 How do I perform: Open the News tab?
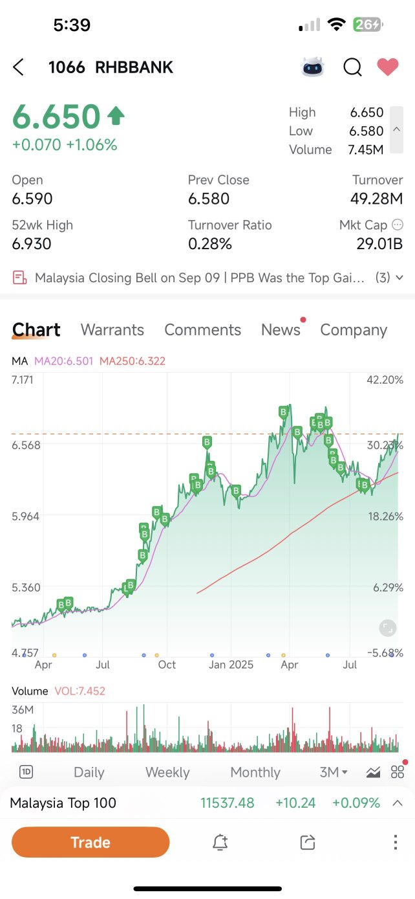[281, 329]
